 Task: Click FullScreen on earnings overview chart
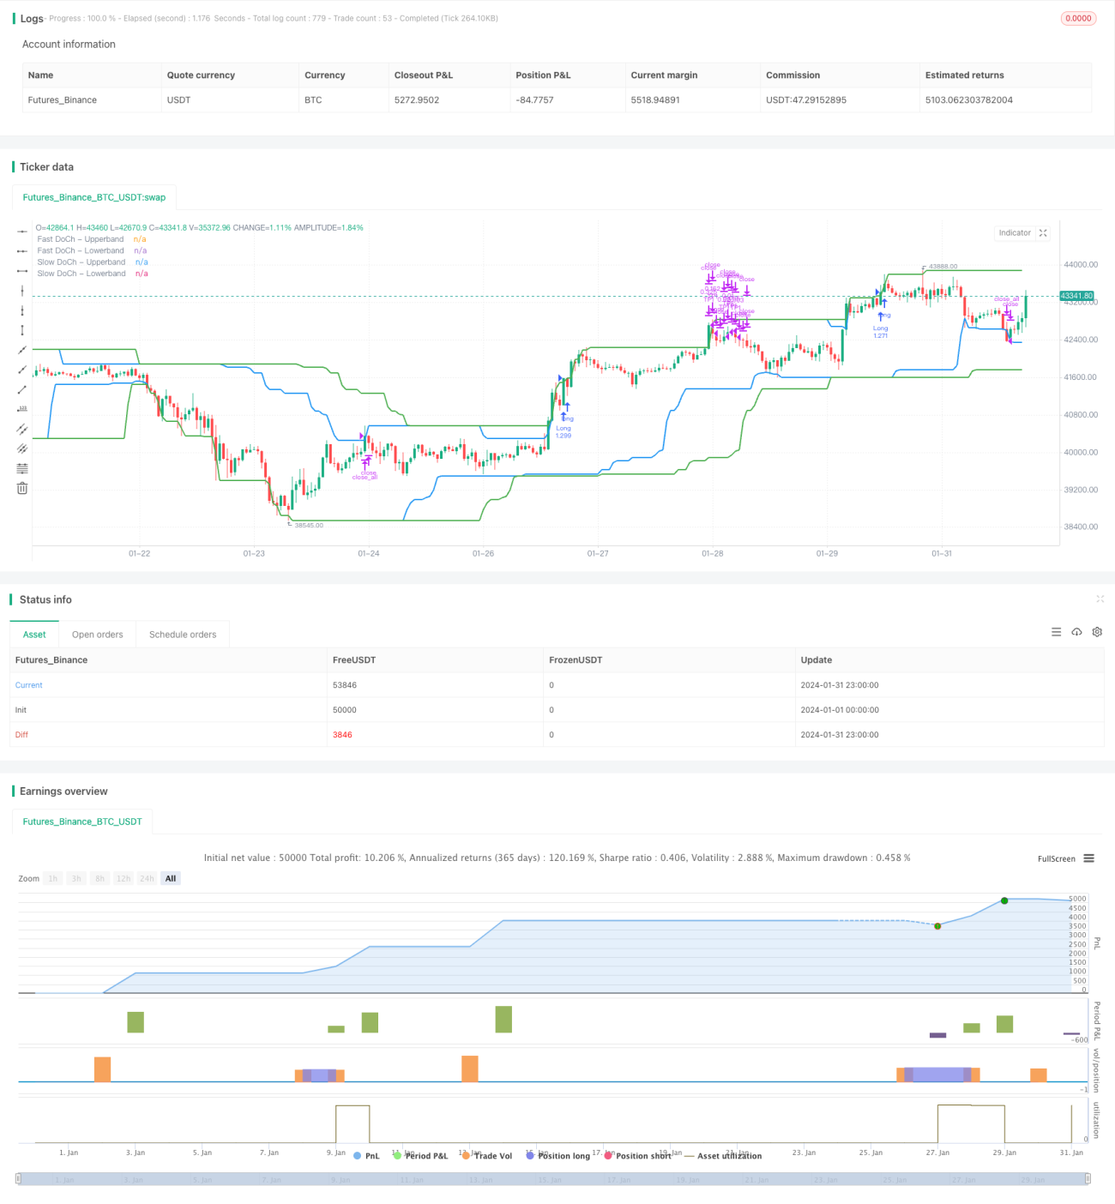coord(1056,858)
